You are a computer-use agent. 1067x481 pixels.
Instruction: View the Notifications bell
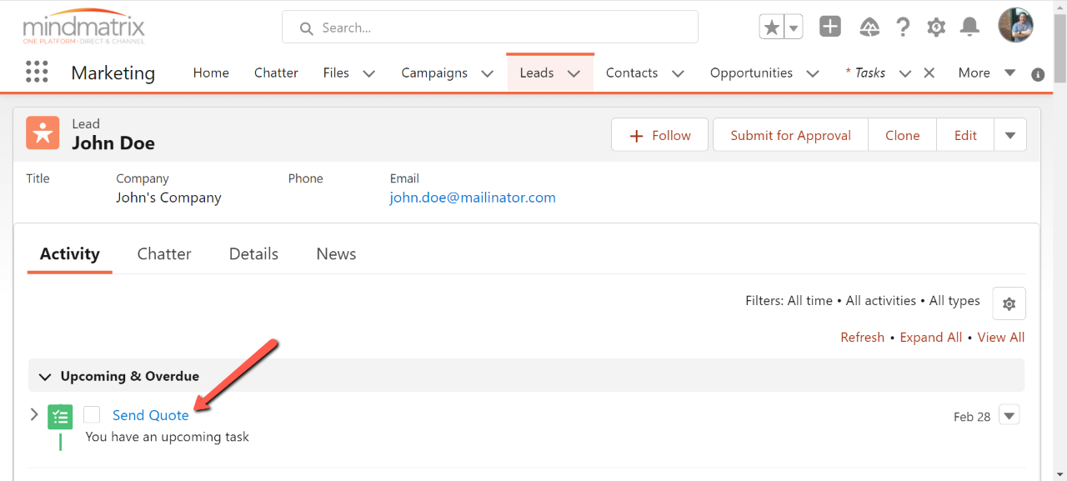coord(969,28)
